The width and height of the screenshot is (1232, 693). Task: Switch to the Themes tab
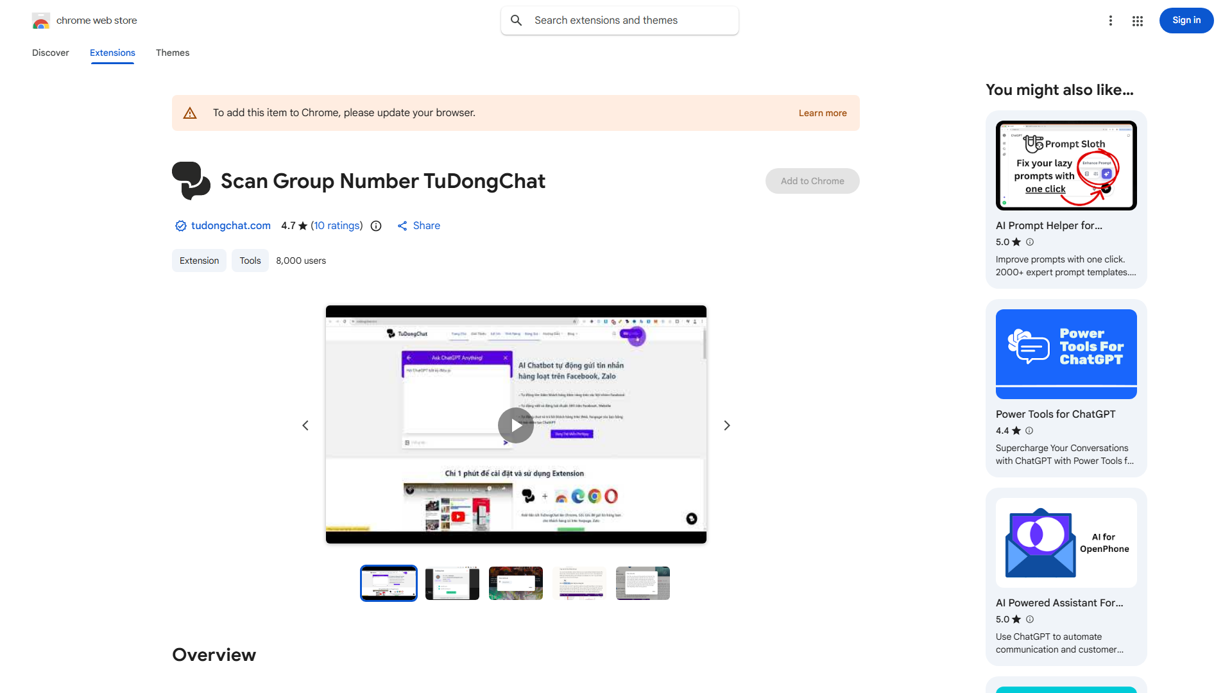(173, 53)
